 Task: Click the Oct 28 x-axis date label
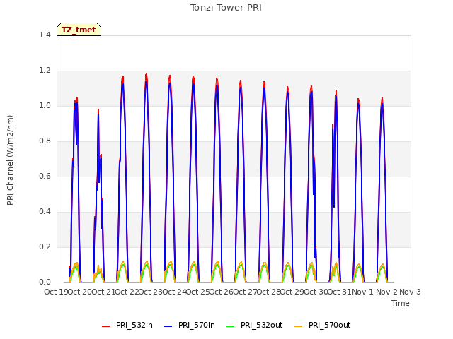[269, 292]
